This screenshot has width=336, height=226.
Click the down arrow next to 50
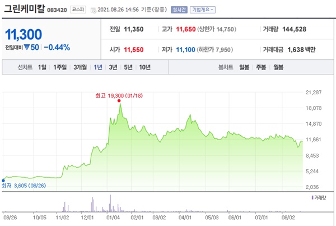click(26, 47)
